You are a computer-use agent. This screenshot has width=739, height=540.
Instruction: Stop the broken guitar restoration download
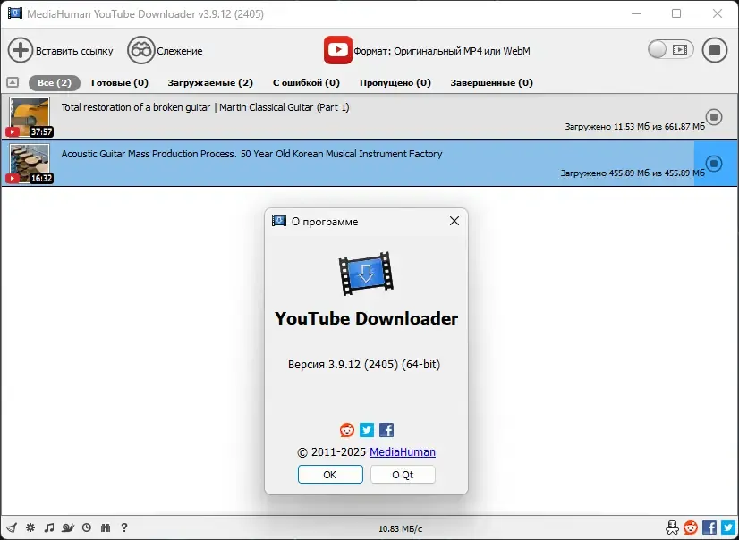(714, 117)
